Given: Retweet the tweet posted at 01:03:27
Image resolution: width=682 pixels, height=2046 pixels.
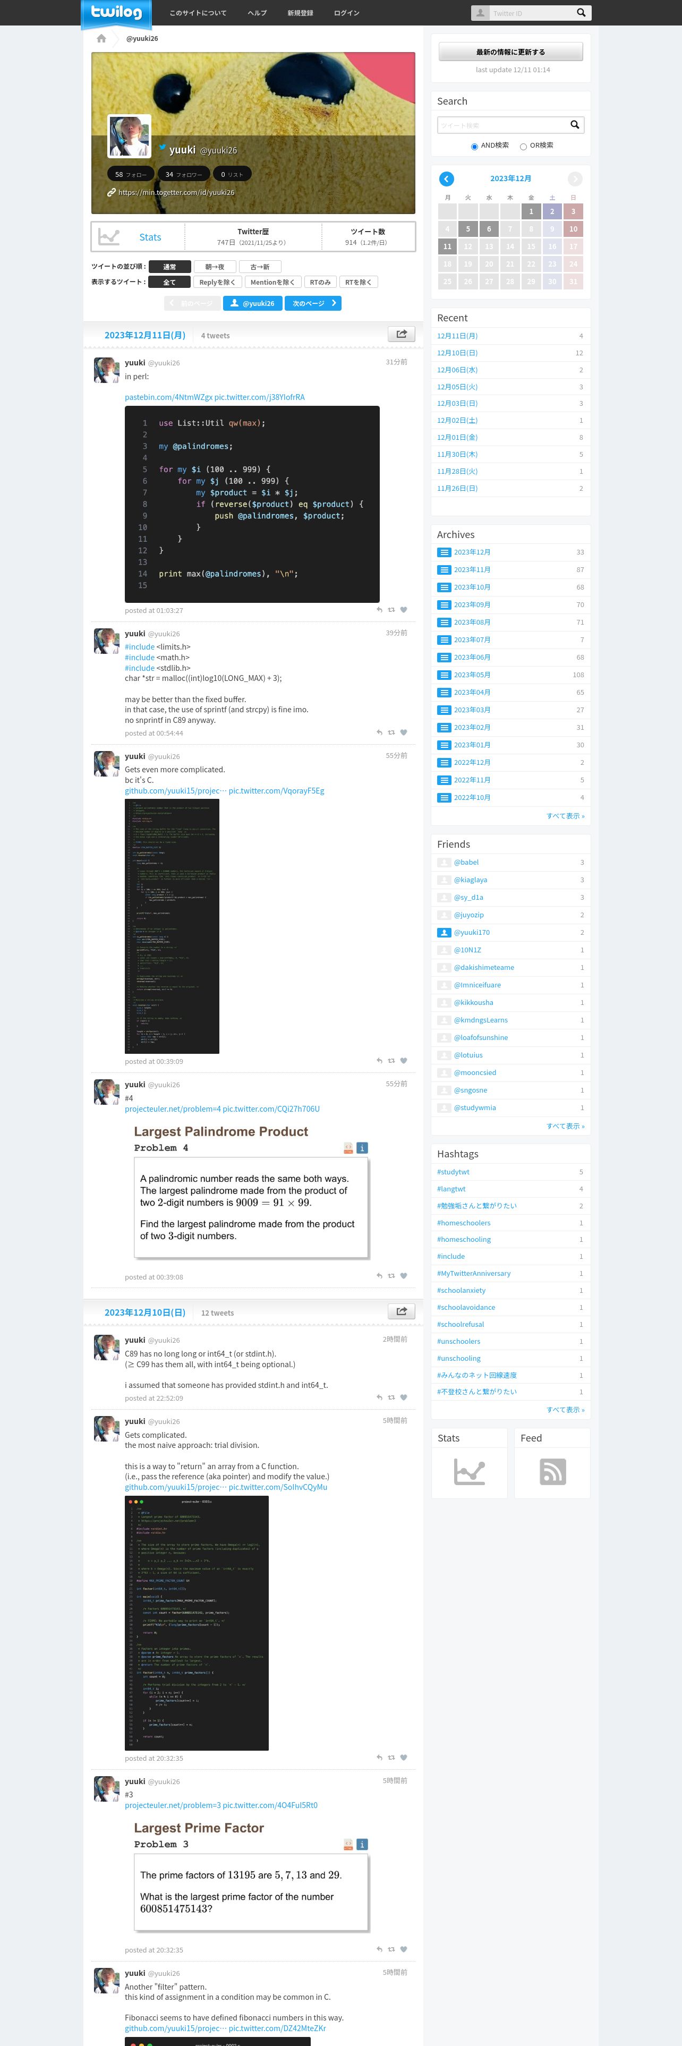Looking at the screenshot, I should (391, 610).
